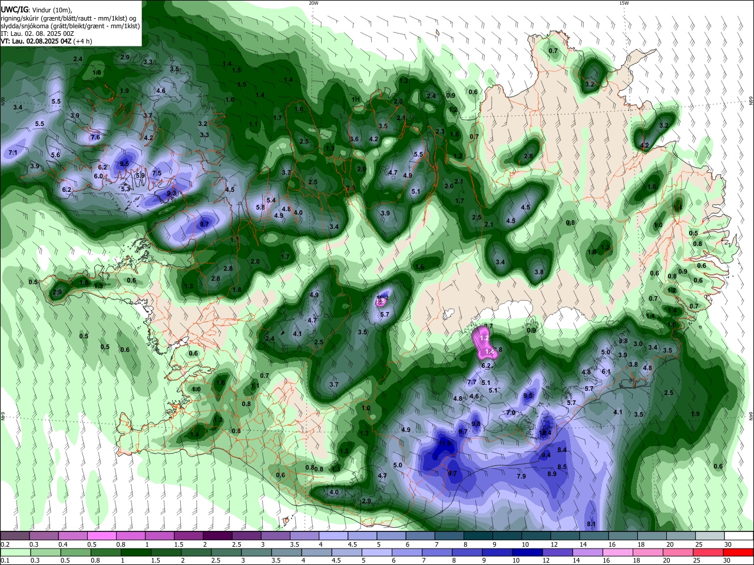
Task: Click the 0.2 label under the upper legend
Action: 5,544
